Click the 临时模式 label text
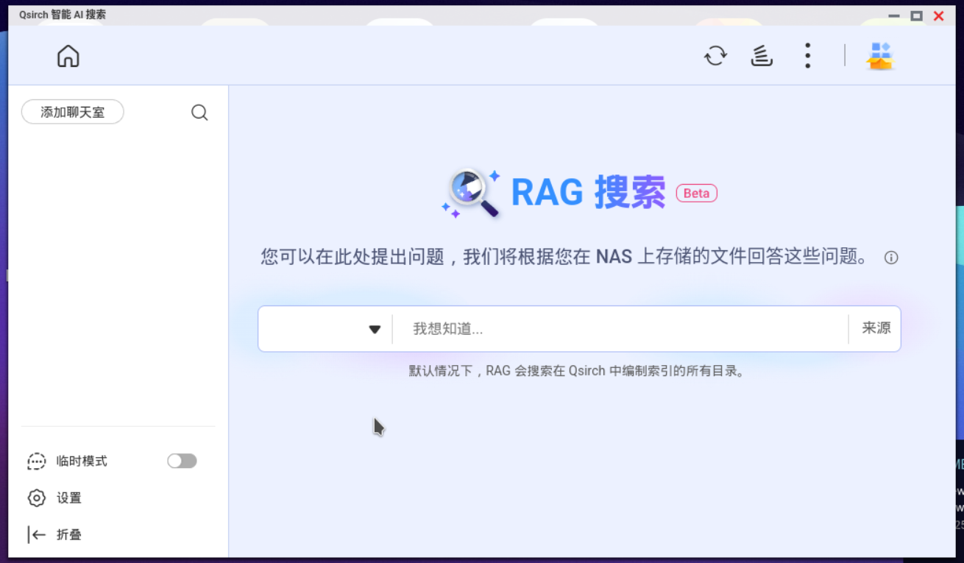Screen dimensions: 964x563 tap(82, 461)
